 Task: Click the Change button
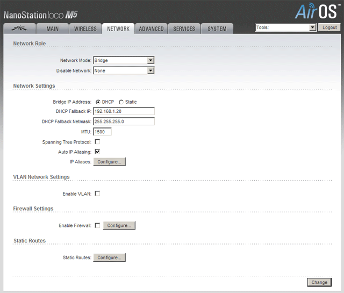319,282
